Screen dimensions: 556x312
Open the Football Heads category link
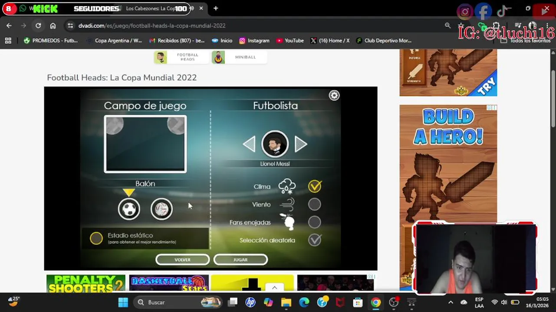click(181, 57)
